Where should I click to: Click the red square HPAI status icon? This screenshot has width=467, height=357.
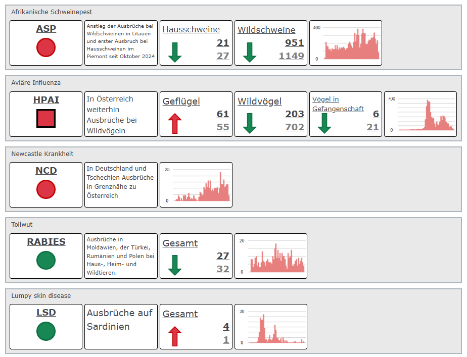[46, 118]
